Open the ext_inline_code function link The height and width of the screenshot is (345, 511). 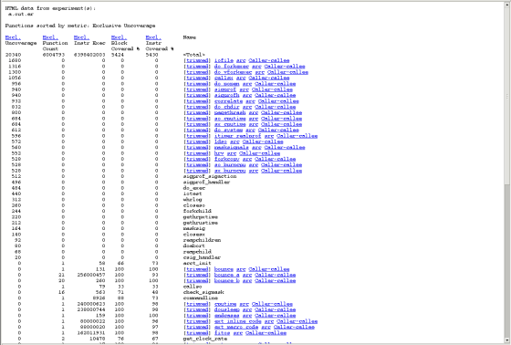point(237,321)
